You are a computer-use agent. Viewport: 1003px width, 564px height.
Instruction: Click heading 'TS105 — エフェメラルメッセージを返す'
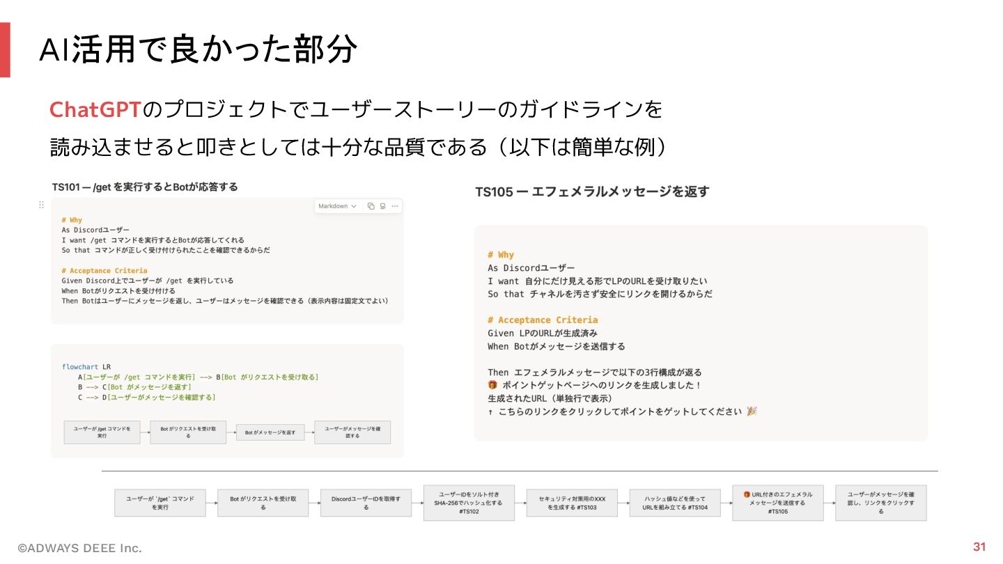tap(592, 191)
